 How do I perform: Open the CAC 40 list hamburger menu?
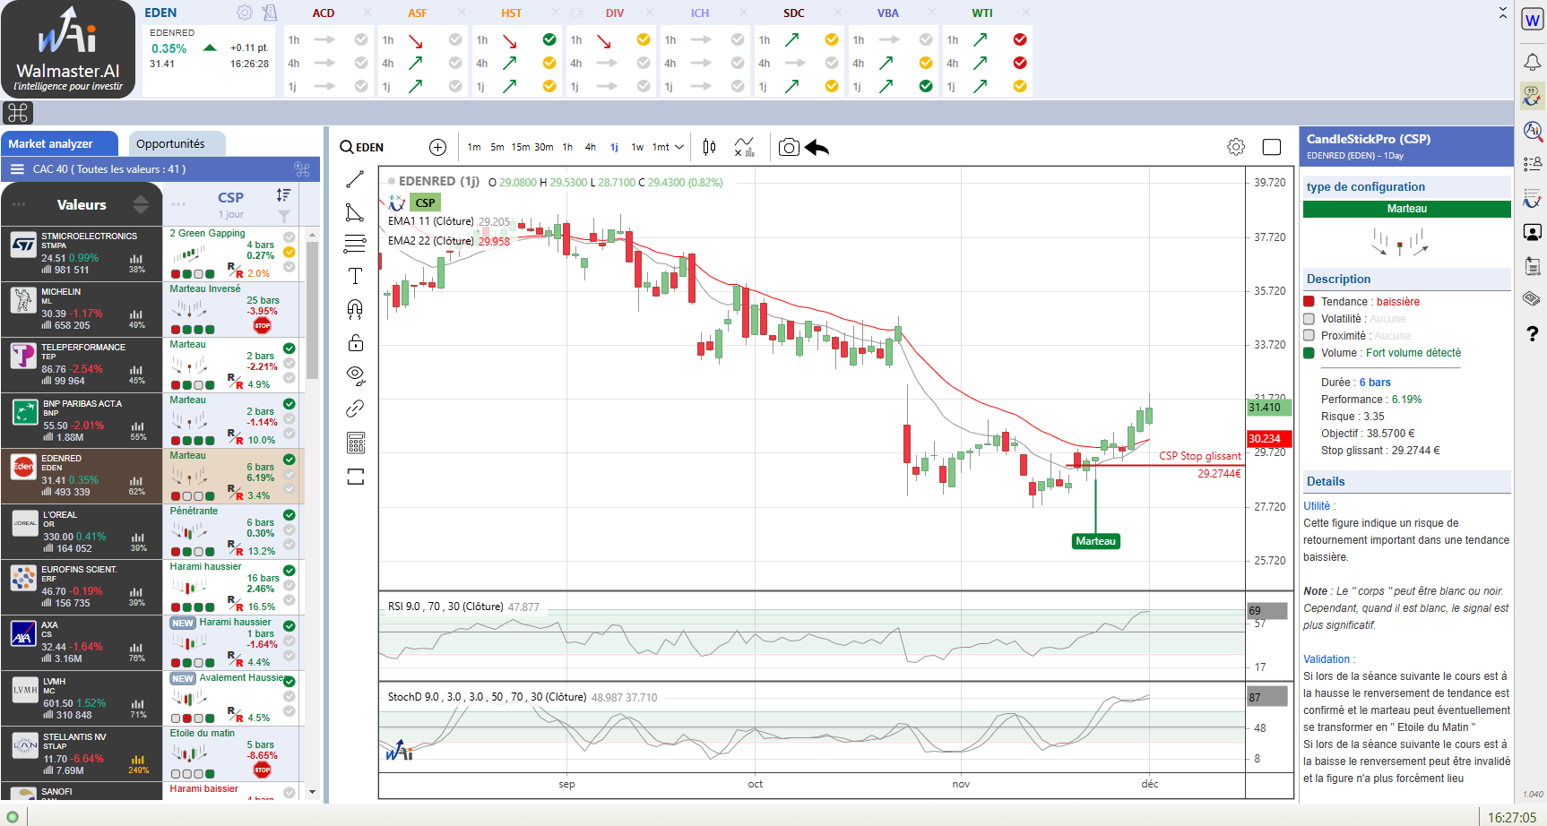(x=17, y=169)
